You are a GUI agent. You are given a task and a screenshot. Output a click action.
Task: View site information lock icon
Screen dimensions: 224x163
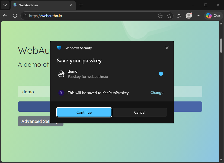25,16
